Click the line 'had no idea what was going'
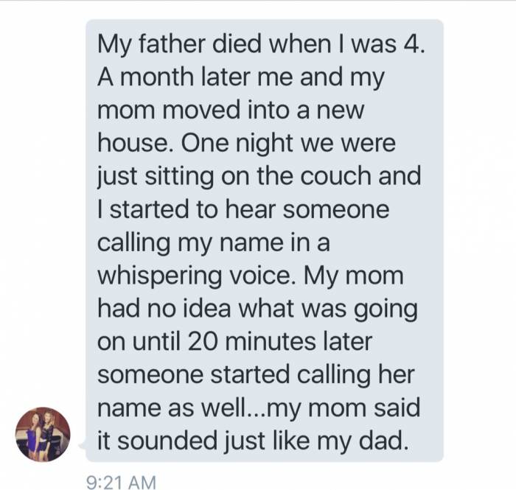This screenshot has width=516, height=490. coord(257,309)
